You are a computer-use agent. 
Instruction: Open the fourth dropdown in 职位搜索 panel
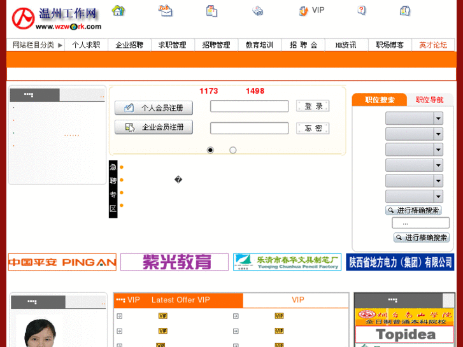click(x=414, y=165)
